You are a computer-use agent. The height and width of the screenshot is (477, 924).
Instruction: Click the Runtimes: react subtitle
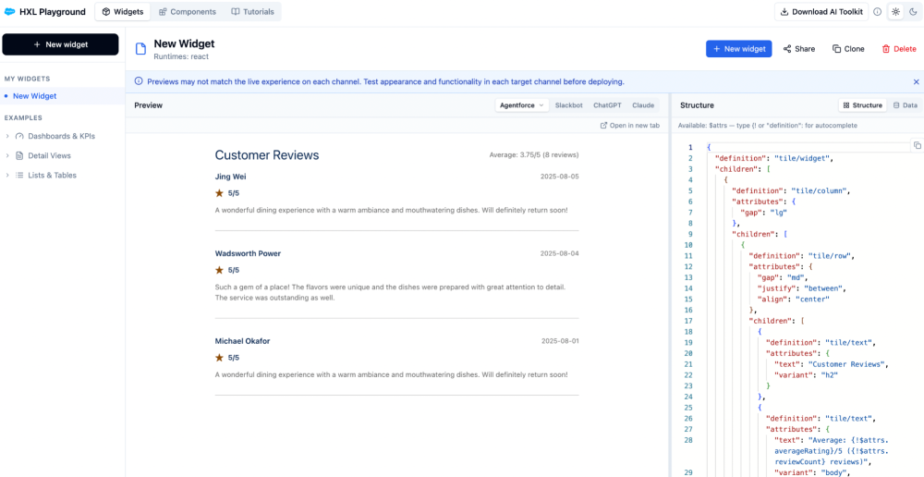181,56
